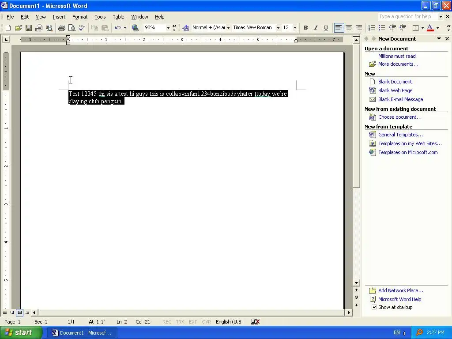Save the document with the floppy icon
Screen dimensions: 452x339
(x=29, y=28)
